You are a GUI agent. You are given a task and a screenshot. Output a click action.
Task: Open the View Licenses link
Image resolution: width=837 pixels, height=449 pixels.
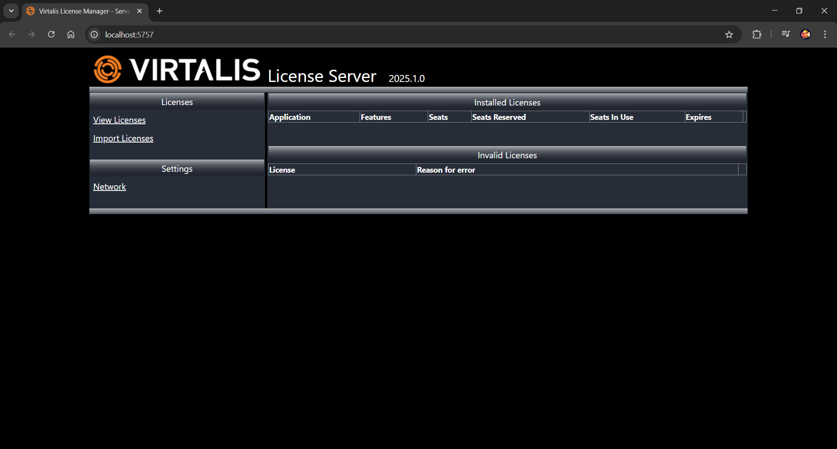pyautogui.click(x=119, y=120)
